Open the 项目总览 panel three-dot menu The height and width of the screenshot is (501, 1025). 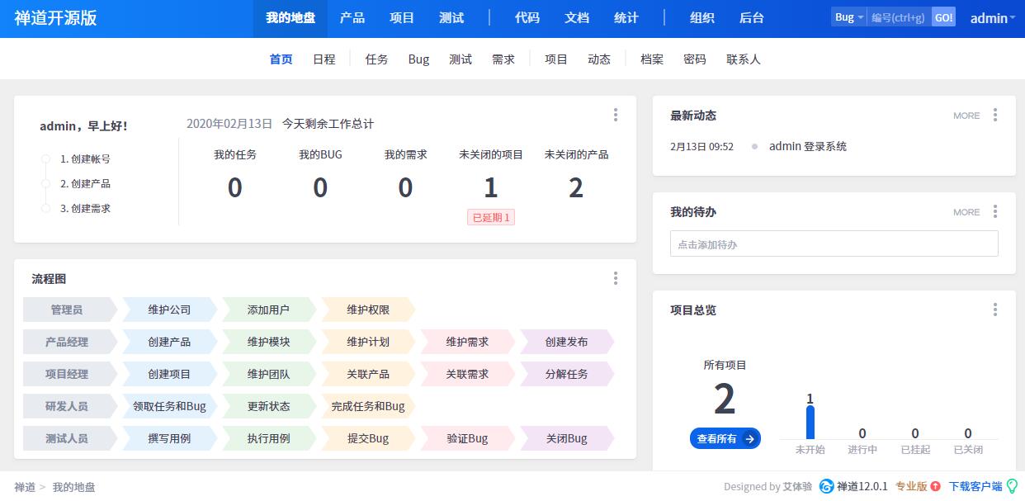pyautogui.click(x=995, y=310)
